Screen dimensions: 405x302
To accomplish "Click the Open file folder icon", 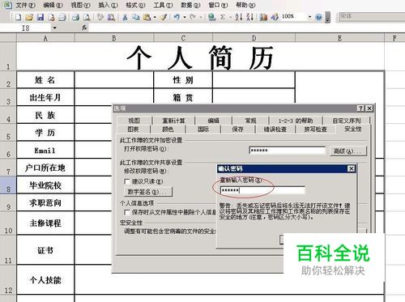I will [x=29, y=17].
